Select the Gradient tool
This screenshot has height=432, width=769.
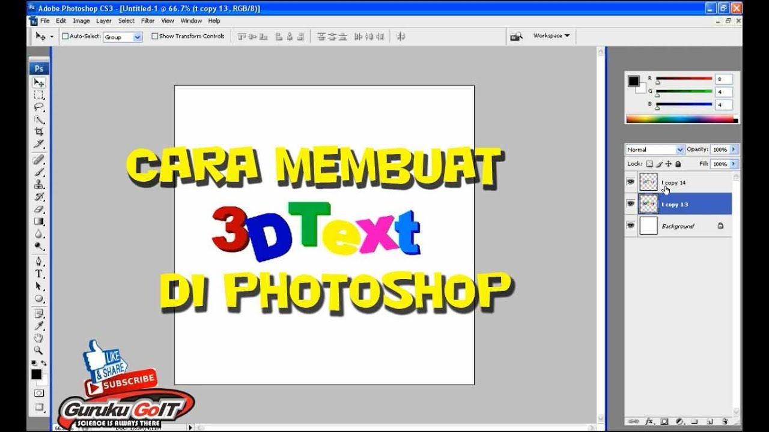39,221
